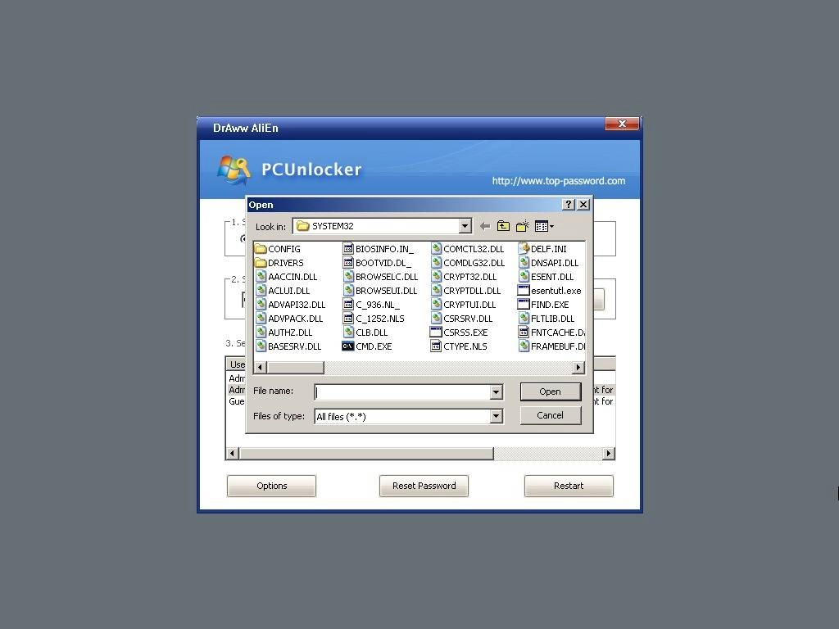Click the Reset Password button
The height and width of the screenshot is (629, 839).
pyautogui.click(x=424, y=486)
